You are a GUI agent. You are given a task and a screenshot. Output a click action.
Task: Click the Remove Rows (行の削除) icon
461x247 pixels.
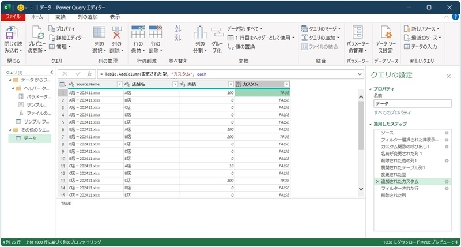click(x=155, y=32)
